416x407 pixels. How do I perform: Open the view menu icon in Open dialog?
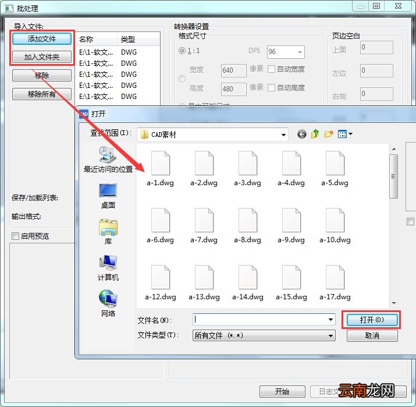342,135
